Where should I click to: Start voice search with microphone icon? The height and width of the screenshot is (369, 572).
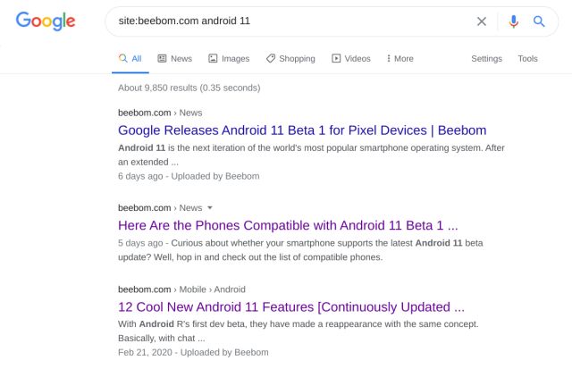513,21
